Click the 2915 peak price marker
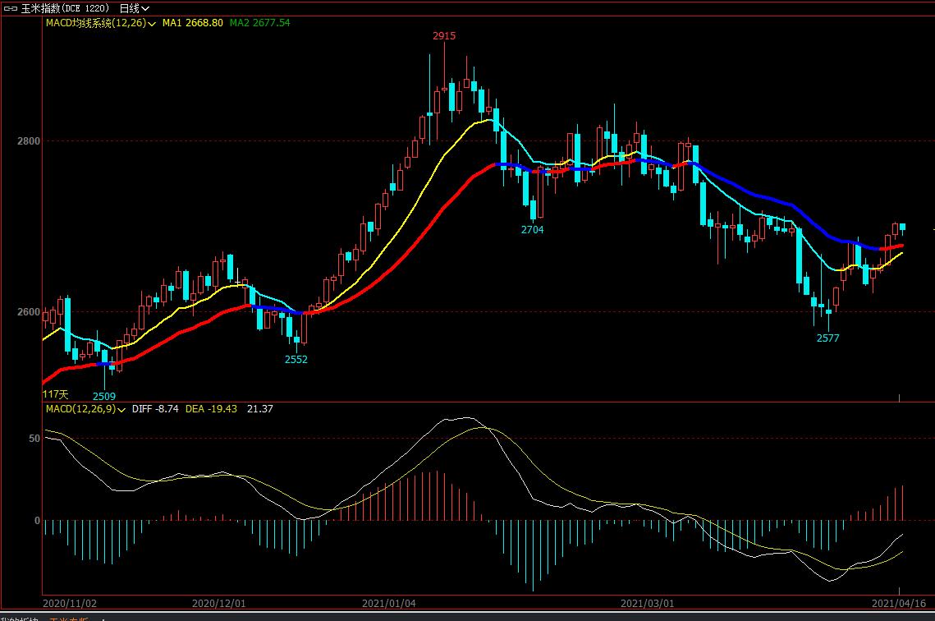 [444, 36]
